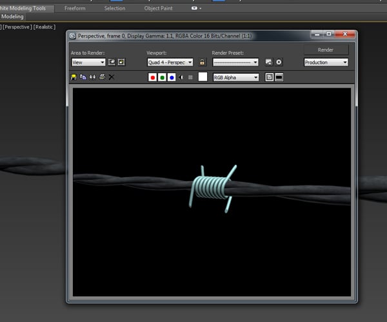Toggle the display alpha channel button

[181, 77]
